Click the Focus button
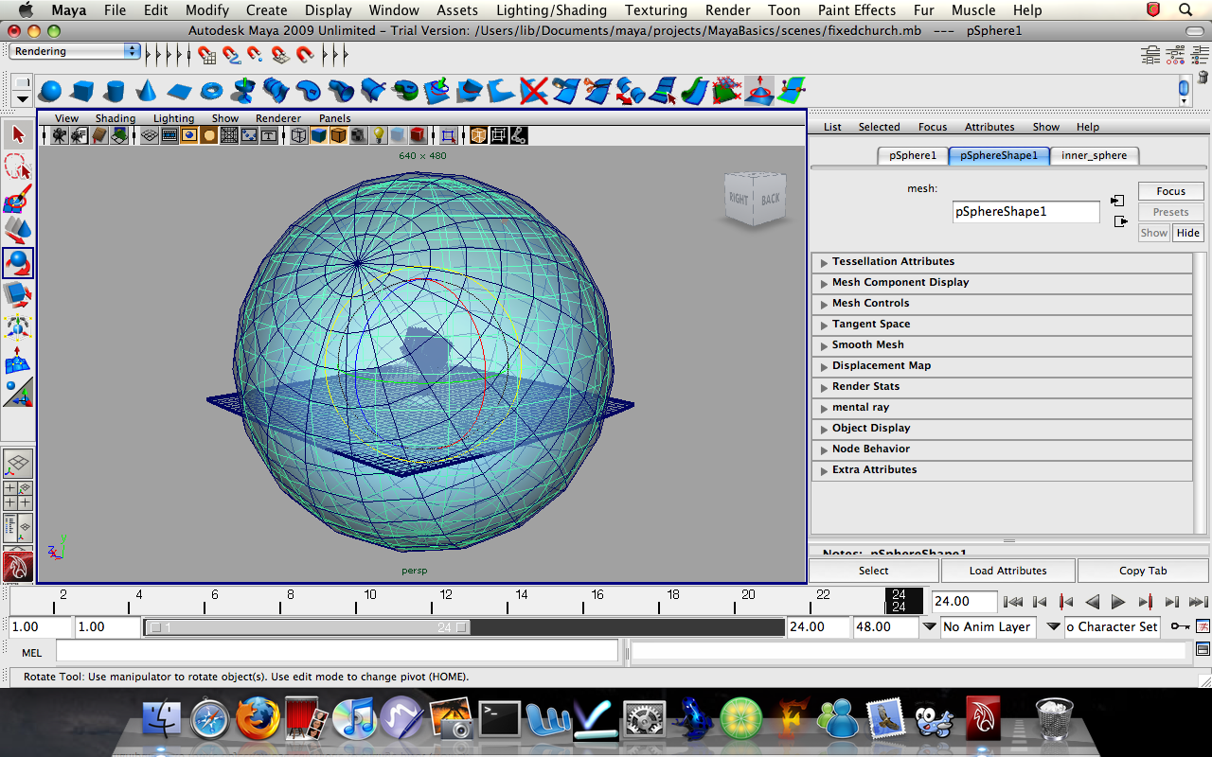This screenshot has height=757, width=1212. point(1170,191)
